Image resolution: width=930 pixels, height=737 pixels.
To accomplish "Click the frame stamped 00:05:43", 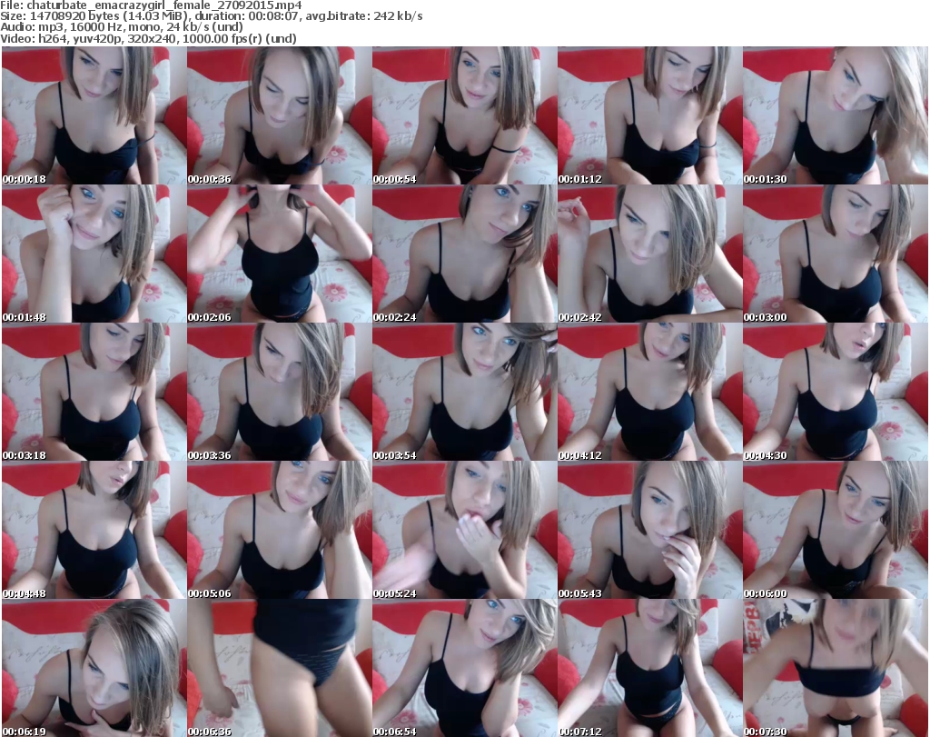I will pyautogui.click(x=650, y=531).
